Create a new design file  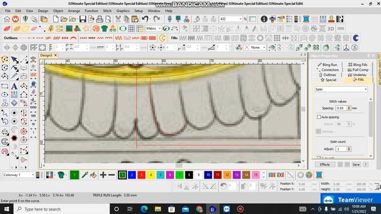click(55, 19)
